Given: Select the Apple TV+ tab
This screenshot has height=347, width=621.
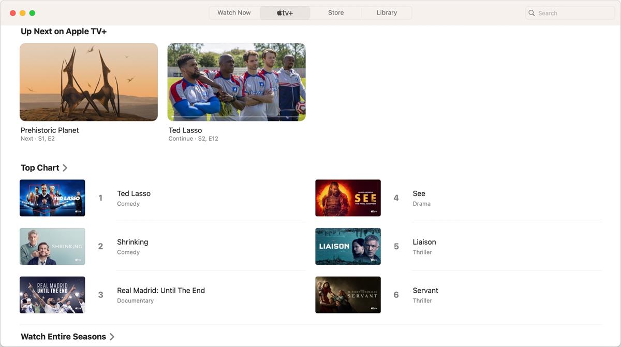Looking at the screenshot, I should [x=285, y=13].
